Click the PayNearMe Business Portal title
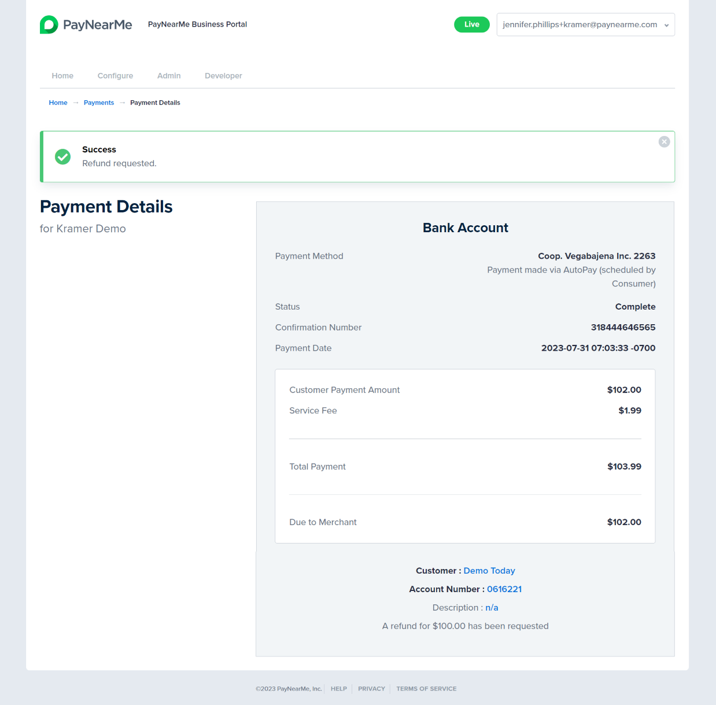Image resolution: width=716 pixels, height=705 pixels. 197,24
